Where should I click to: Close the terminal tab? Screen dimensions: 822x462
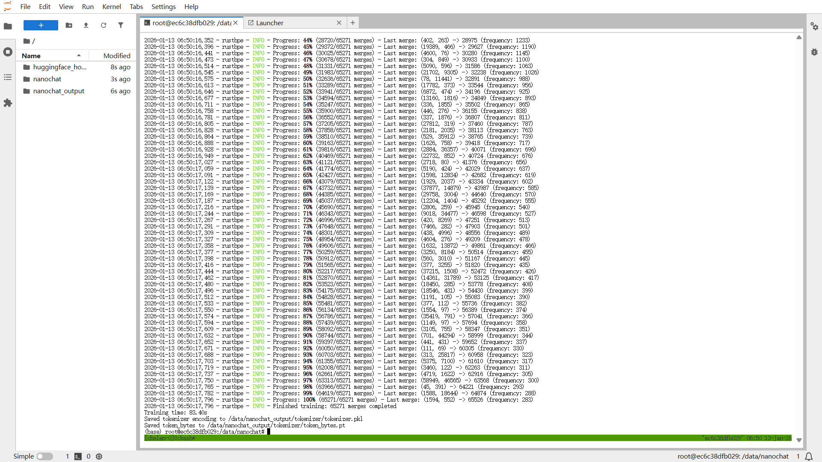235,23
